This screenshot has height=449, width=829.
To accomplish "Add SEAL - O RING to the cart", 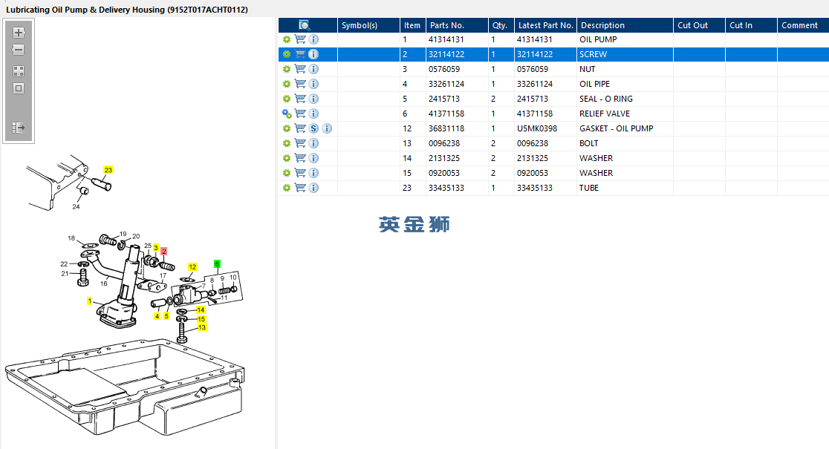I will click(x=300, y=98).
